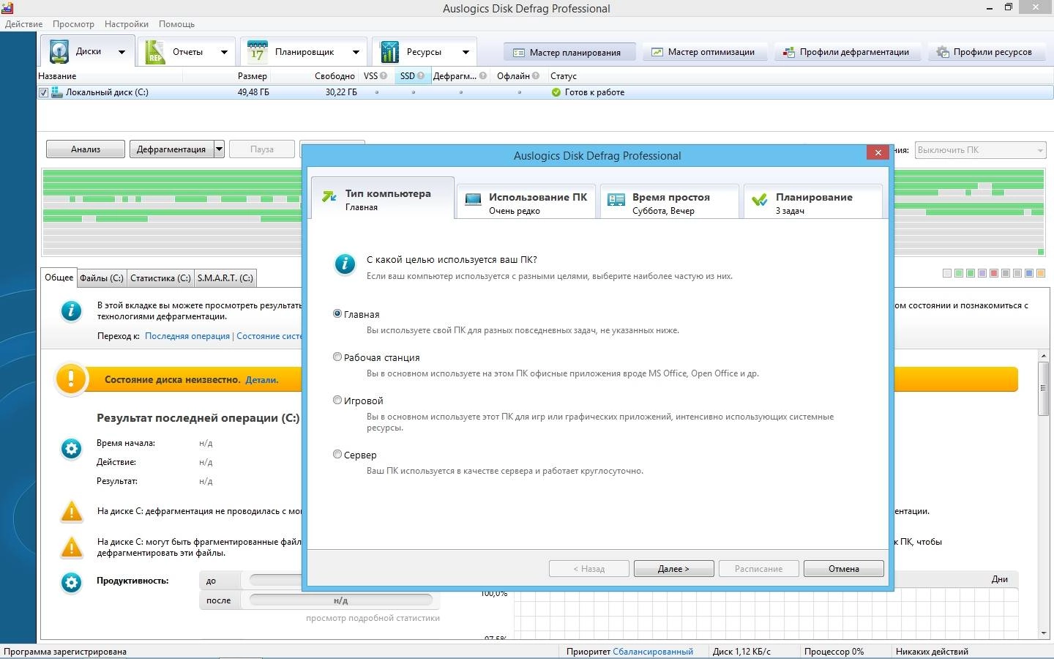Click the Ресурсы chart icon
Viewport: 1054px width, 659px height.
(x=389, y=52)
